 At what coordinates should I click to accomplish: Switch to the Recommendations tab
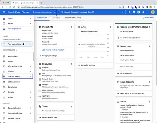[73, 18]
